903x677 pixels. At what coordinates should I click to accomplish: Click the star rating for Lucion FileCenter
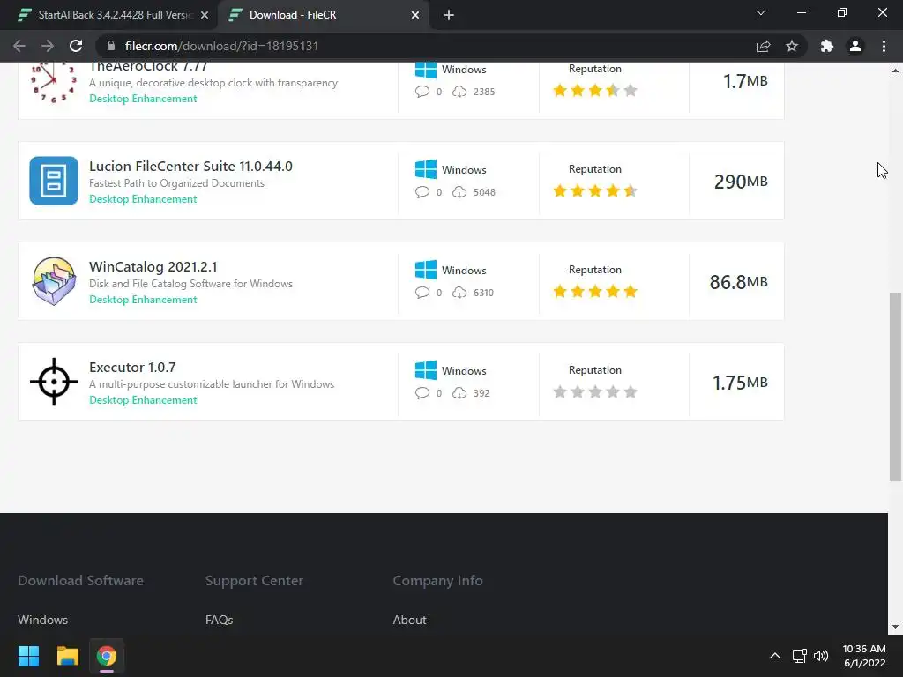[x=595, y=190]
